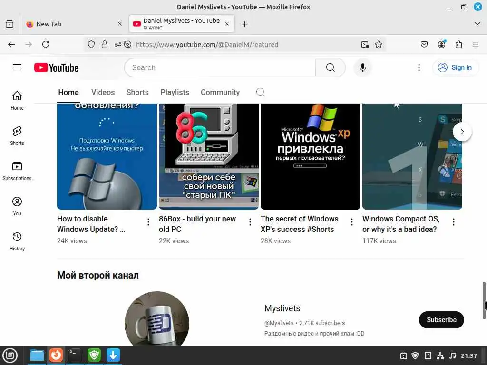This screenshot has height=365, width=487.
Task: Go back with Firefox back arrow
Action: pos(11,44)
